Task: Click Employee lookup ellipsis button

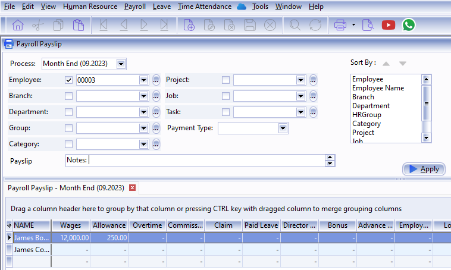Action: pyautogui.click(x=156, y=80)
